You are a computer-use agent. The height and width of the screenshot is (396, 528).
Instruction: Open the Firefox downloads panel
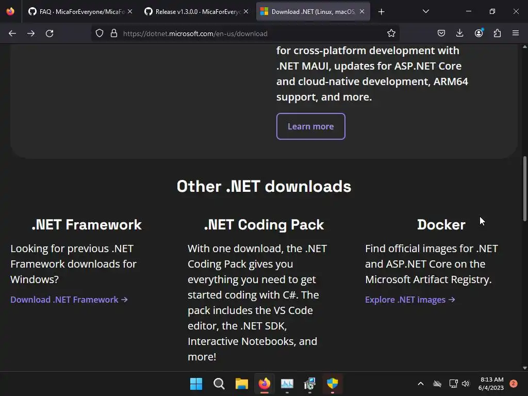pos(460,34)
